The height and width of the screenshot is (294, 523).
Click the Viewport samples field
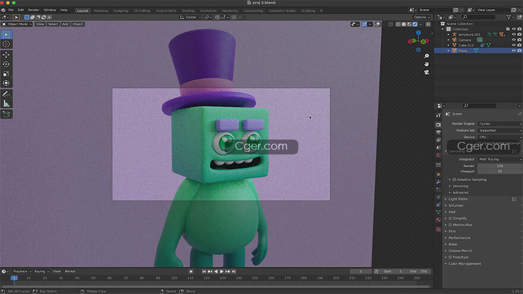pos(500,171)
